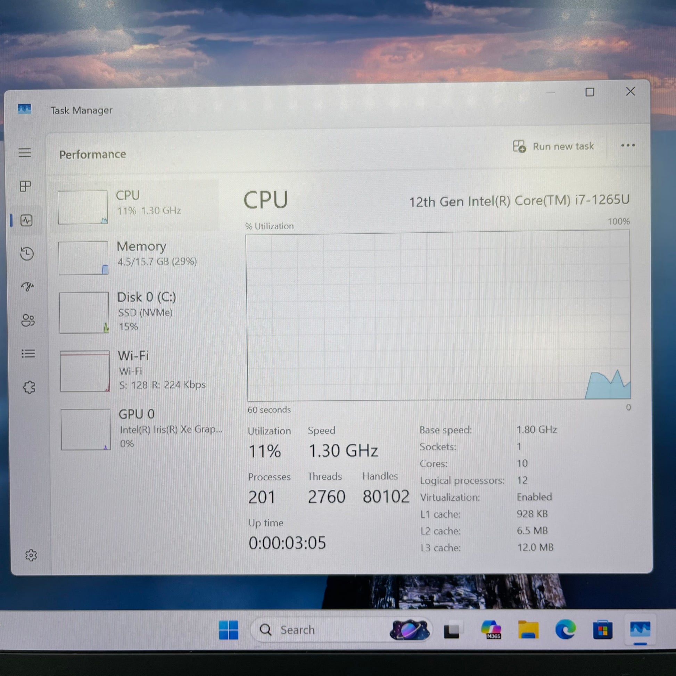Open Task Manager settings gear
The image size is (676, 676).
point(31,555)
